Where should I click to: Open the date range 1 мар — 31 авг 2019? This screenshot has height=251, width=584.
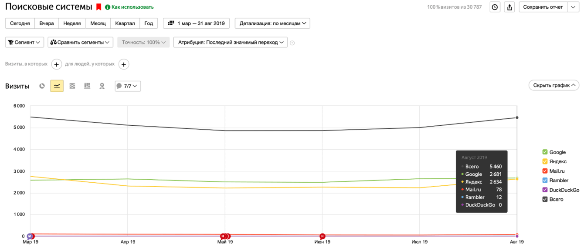pos(196,23)
